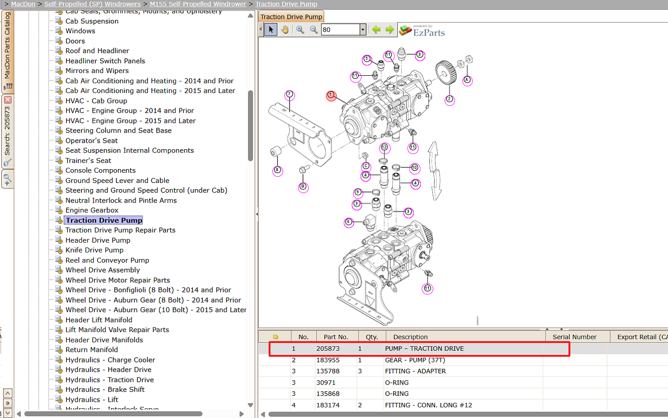Click callout A near the nut

click(x=467, y=80)
